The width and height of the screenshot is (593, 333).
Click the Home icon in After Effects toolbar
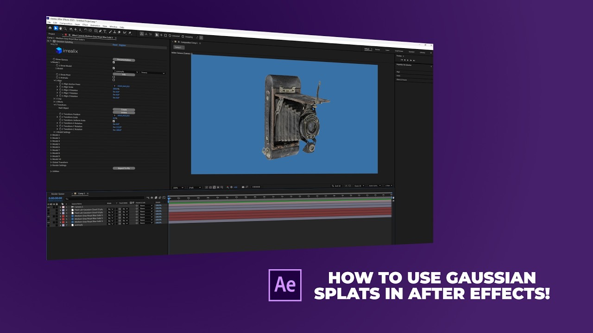(x=50, y=28)
